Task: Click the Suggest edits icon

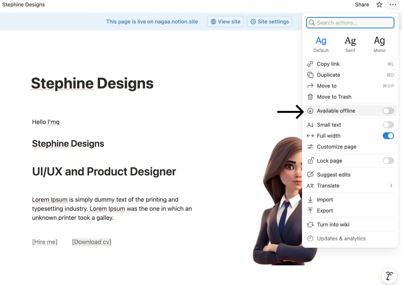Action: 310,174
